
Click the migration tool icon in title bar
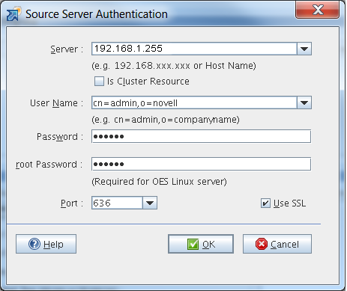point(13,14)
